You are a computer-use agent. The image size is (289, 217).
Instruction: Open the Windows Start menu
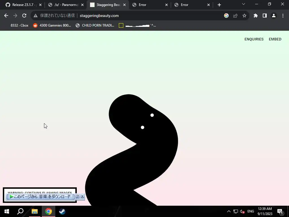click(x=7, y=211)
